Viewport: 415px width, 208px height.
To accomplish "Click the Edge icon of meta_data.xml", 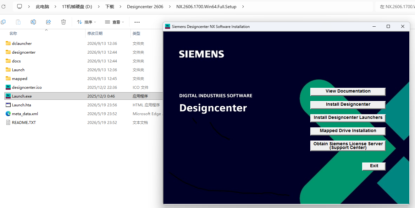I will click(x=8, y=114).
